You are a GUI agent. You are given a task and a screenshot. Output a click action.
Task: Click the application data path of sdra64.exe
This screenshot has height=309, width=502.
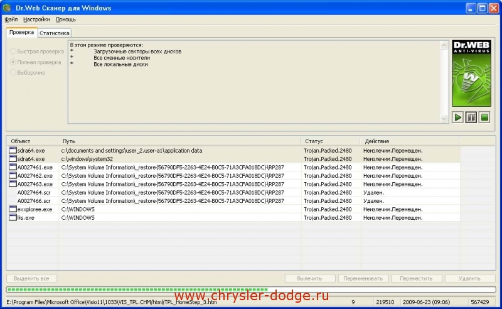(132, 151)
